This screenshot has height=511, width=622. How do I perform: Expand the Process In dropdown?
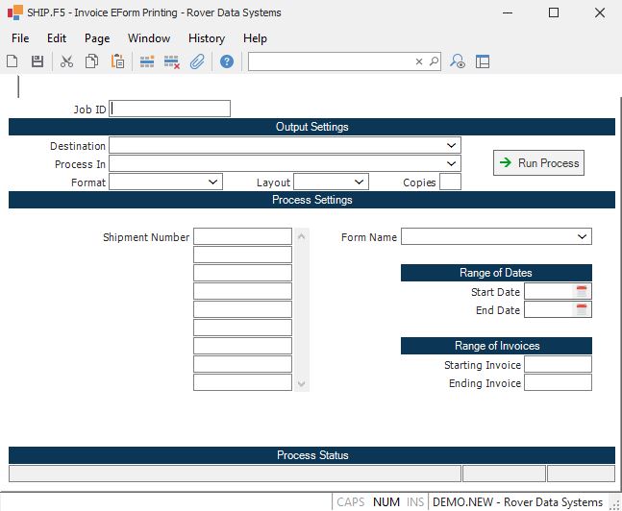(x=452, y=163)
